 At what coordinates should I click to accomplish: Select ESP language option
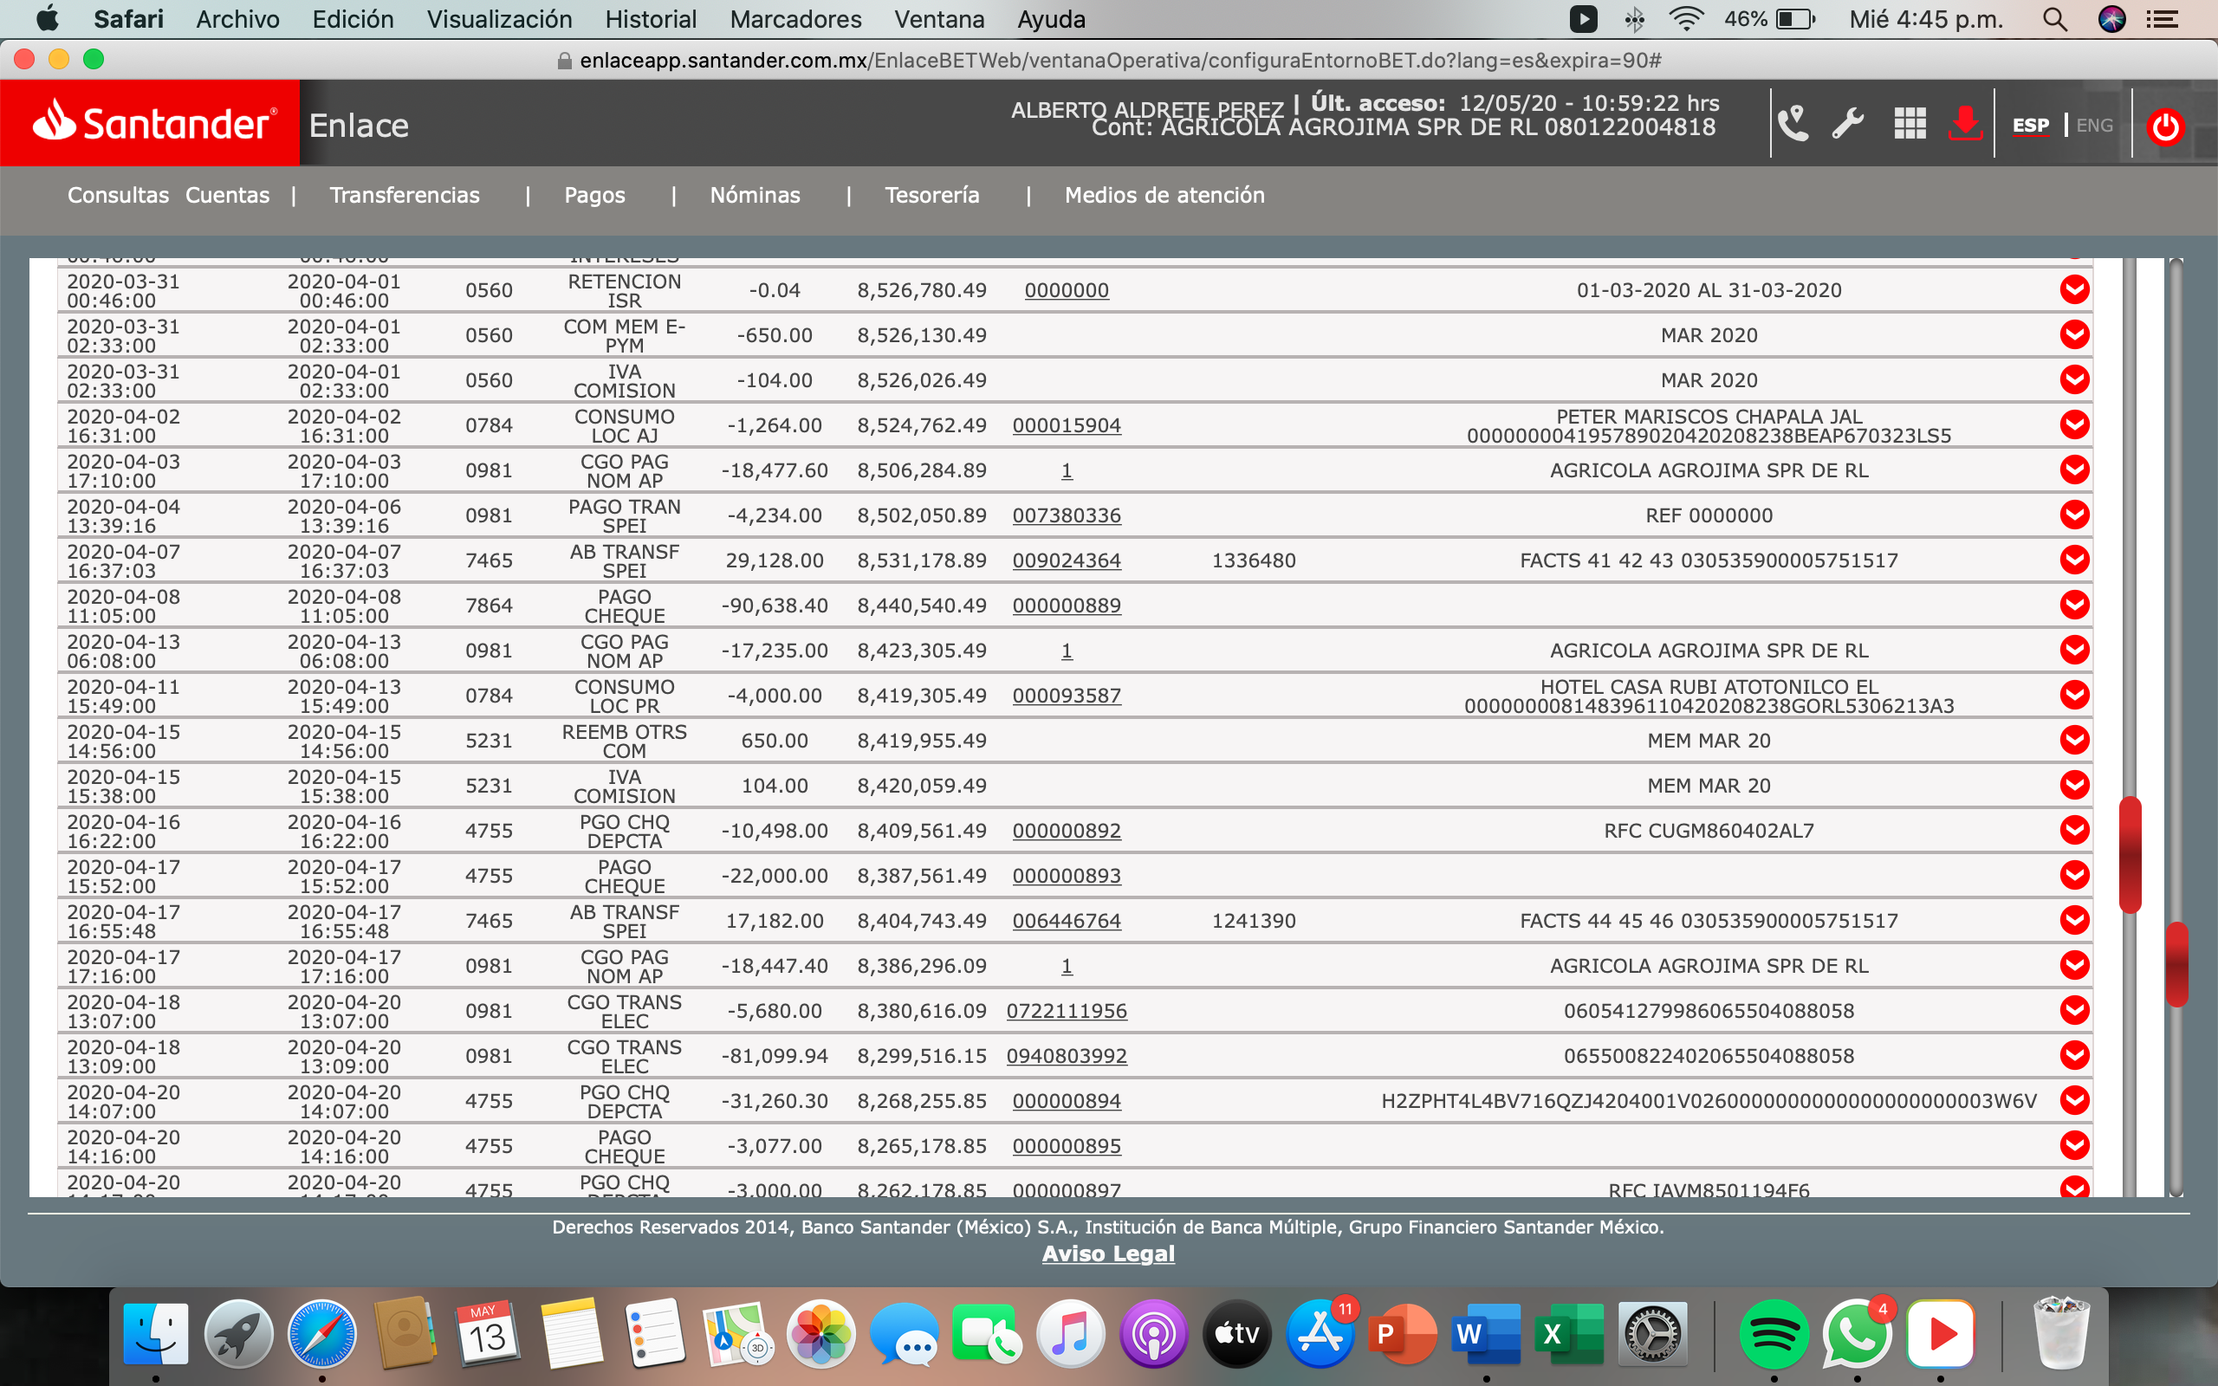click(2030, 126)
